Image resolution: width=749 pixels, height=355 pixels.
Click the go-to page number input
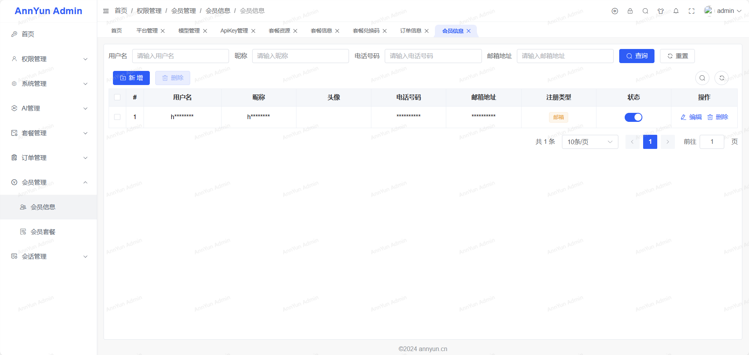pyautogui.click(x=712, y=142)
